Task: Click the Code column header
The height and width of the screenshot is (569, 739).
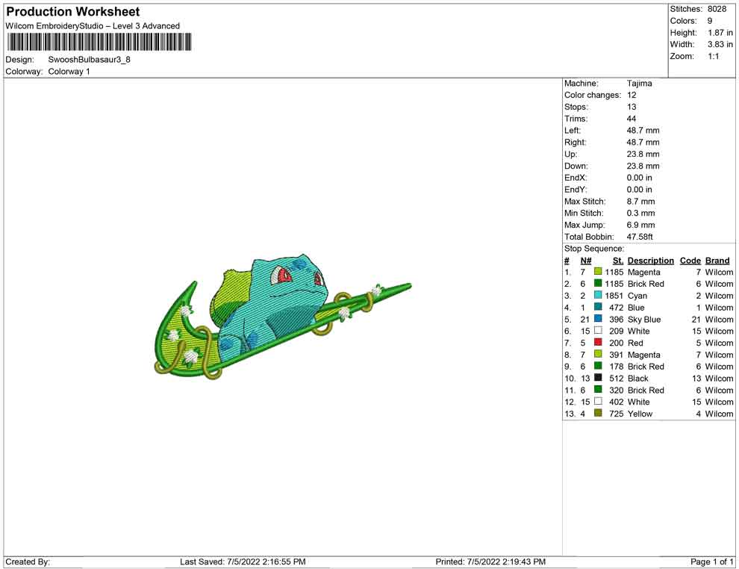Action: click(690, 261)
